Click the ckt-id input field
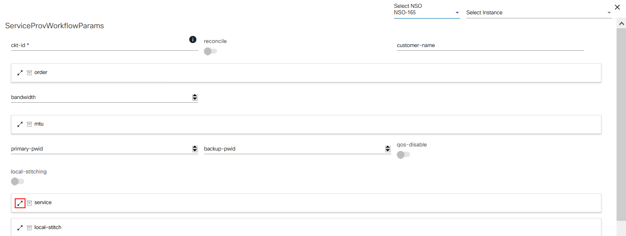This screenshot has width=626, height=236. point(99,45)
